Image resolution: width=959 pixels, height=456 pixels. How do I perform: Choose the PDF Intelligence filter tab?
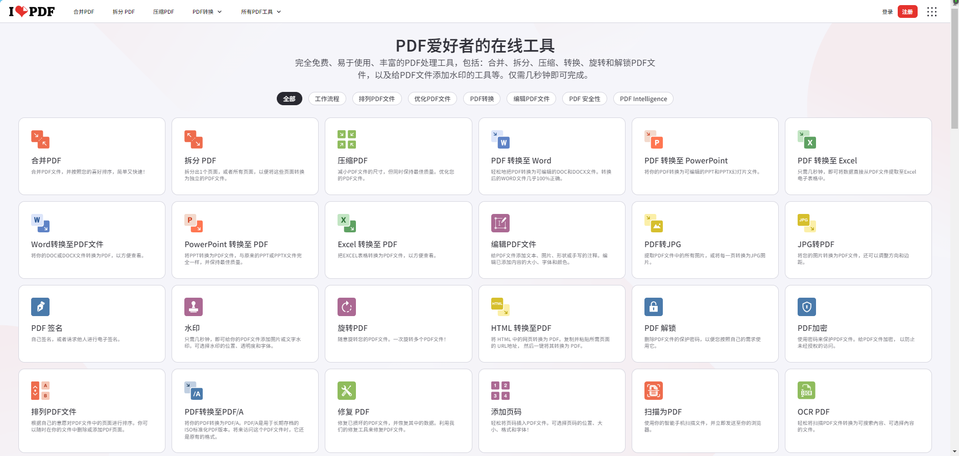tap(643, 99)
